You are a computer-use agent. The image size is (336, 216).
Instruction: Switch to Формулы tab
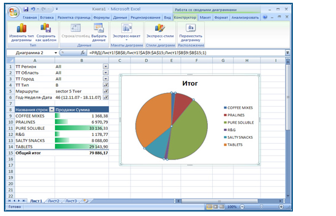[101, 17]
